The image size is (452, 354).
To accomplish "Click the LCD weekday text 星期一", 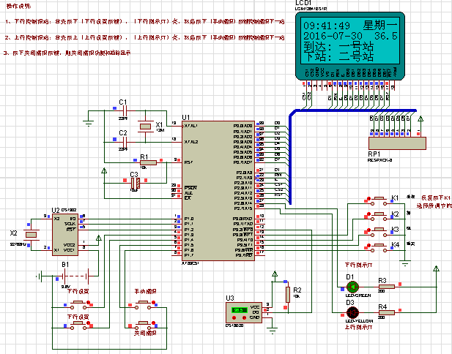I will point(380,26).
